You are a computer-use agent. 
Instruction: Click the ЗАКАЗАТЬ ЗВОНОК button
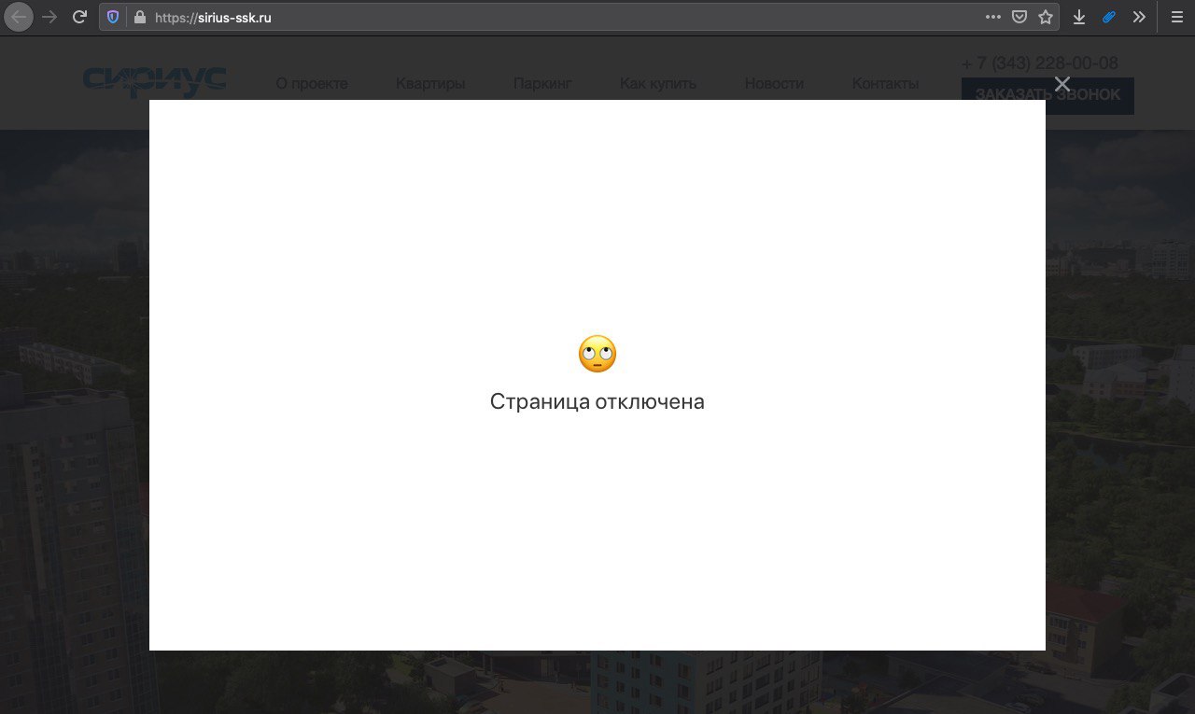click(1047, 95)
